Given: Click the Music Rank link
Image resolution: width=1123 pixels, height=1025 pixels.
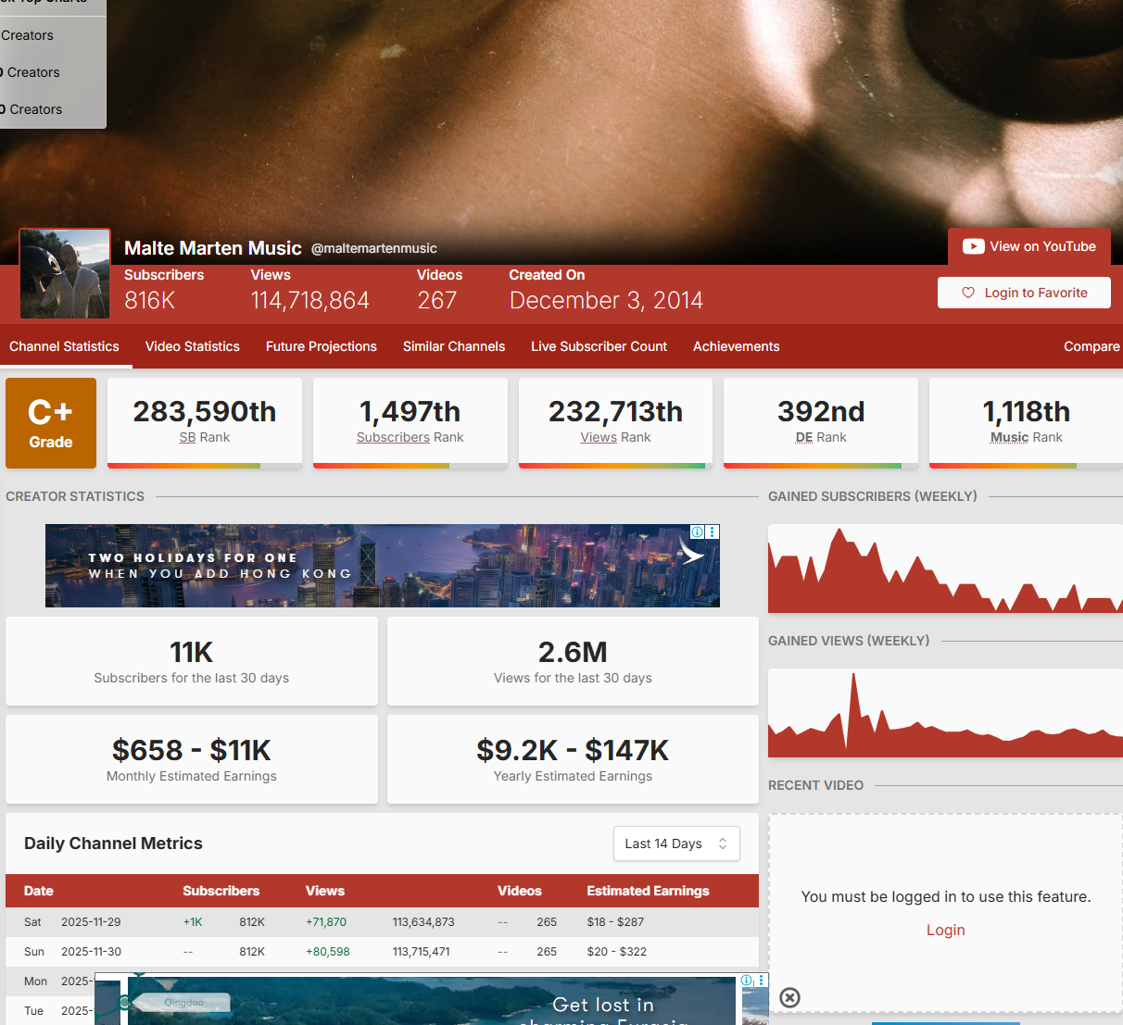Looking at the screenshot, I should point(1009,437).
